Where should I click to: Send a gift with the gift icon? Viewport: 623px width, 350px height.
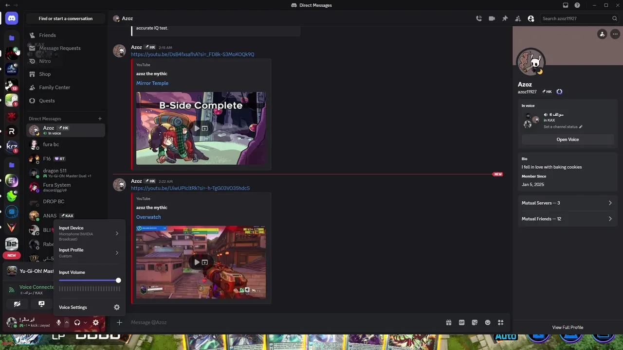coord(449,322)
